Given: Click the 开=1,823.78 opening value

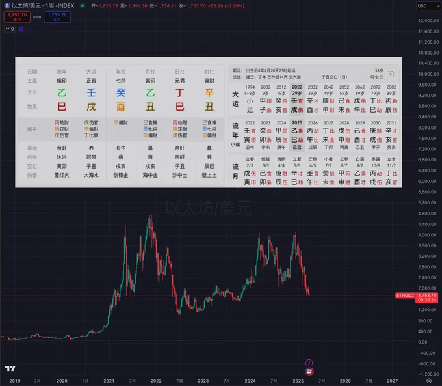Looking at the screenshot, I should pos(105,6).
